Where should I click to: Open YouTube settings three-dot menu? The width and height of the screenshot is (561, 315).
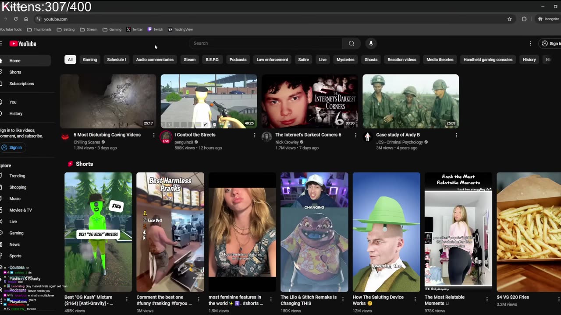click(x=530, y=44)
